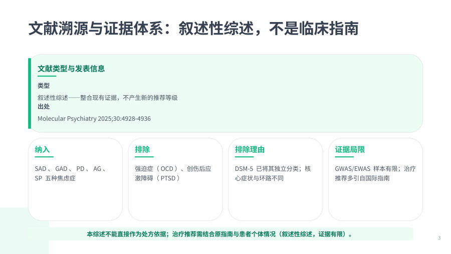451x254 pixels.
Task: Click the footer note 本综述不能直接作为处方依据
Action: pyautogui.click(x=220, y=234)
